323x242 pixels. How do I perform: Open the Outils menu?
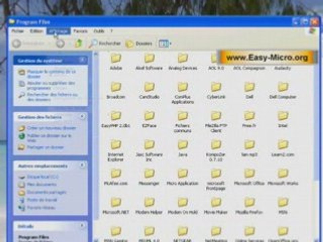point(99,31)
